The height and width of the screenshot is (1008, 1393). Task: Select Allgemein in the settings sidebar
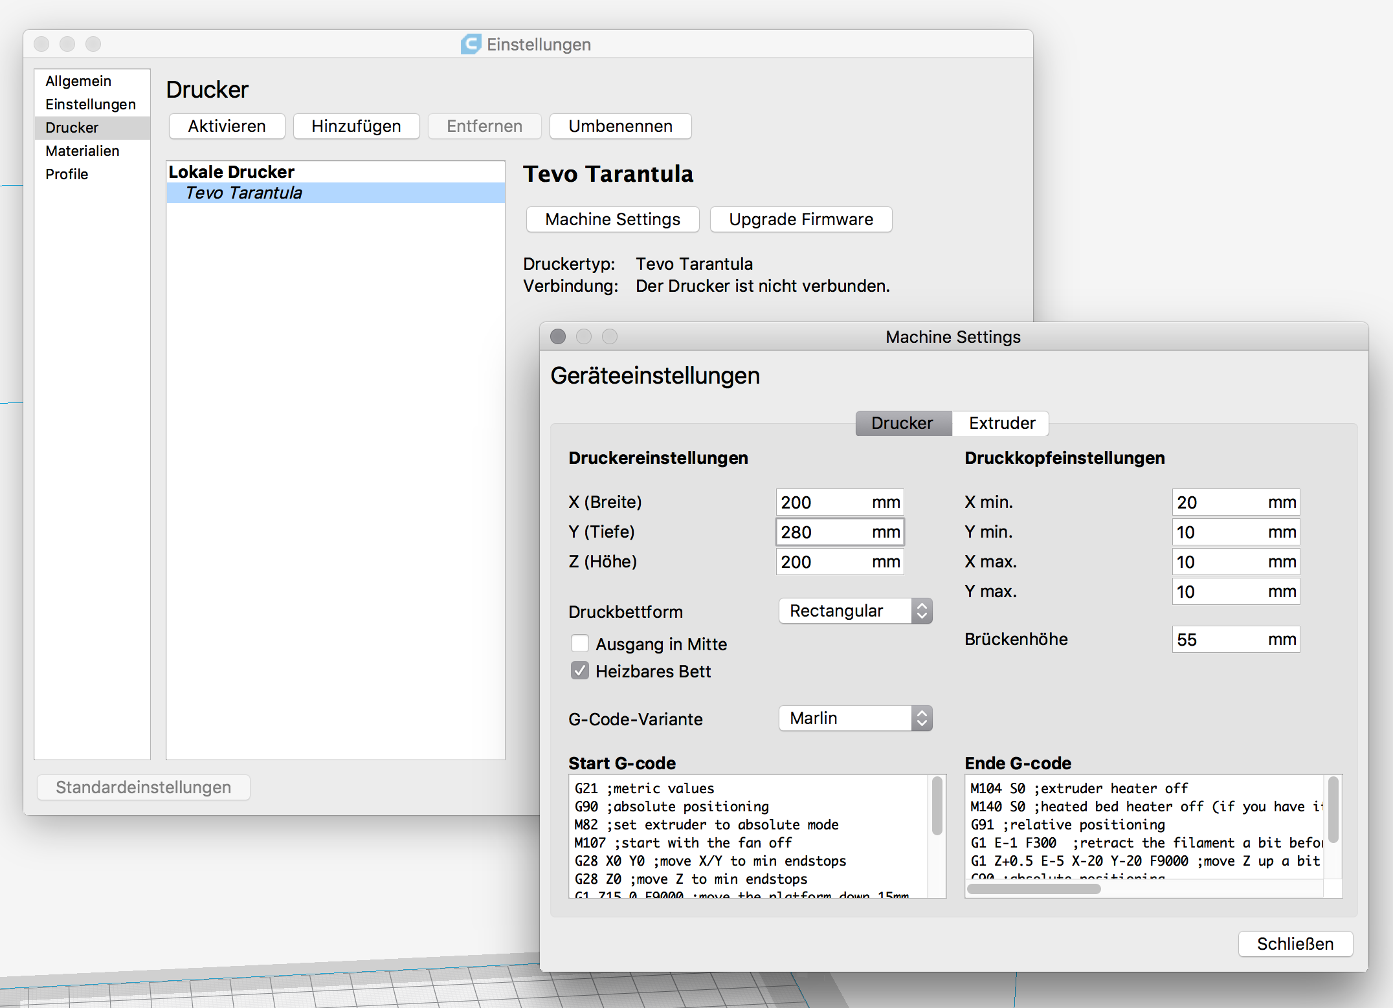(x=92, y=81)
